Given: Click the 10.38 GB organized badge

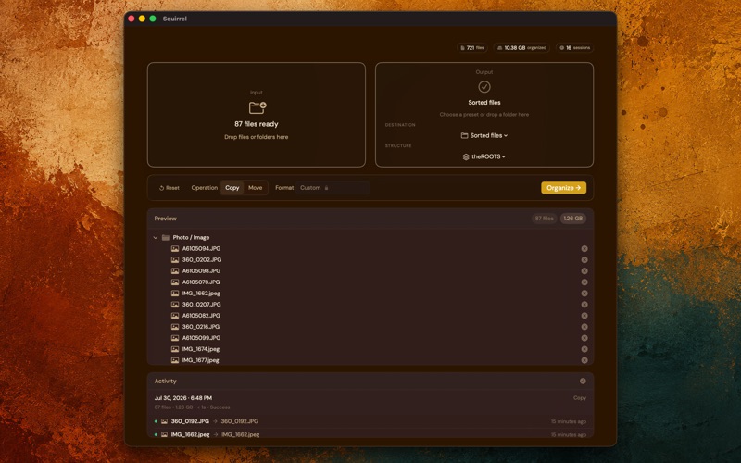Looking at the screenshot, I should click(521, 48).
